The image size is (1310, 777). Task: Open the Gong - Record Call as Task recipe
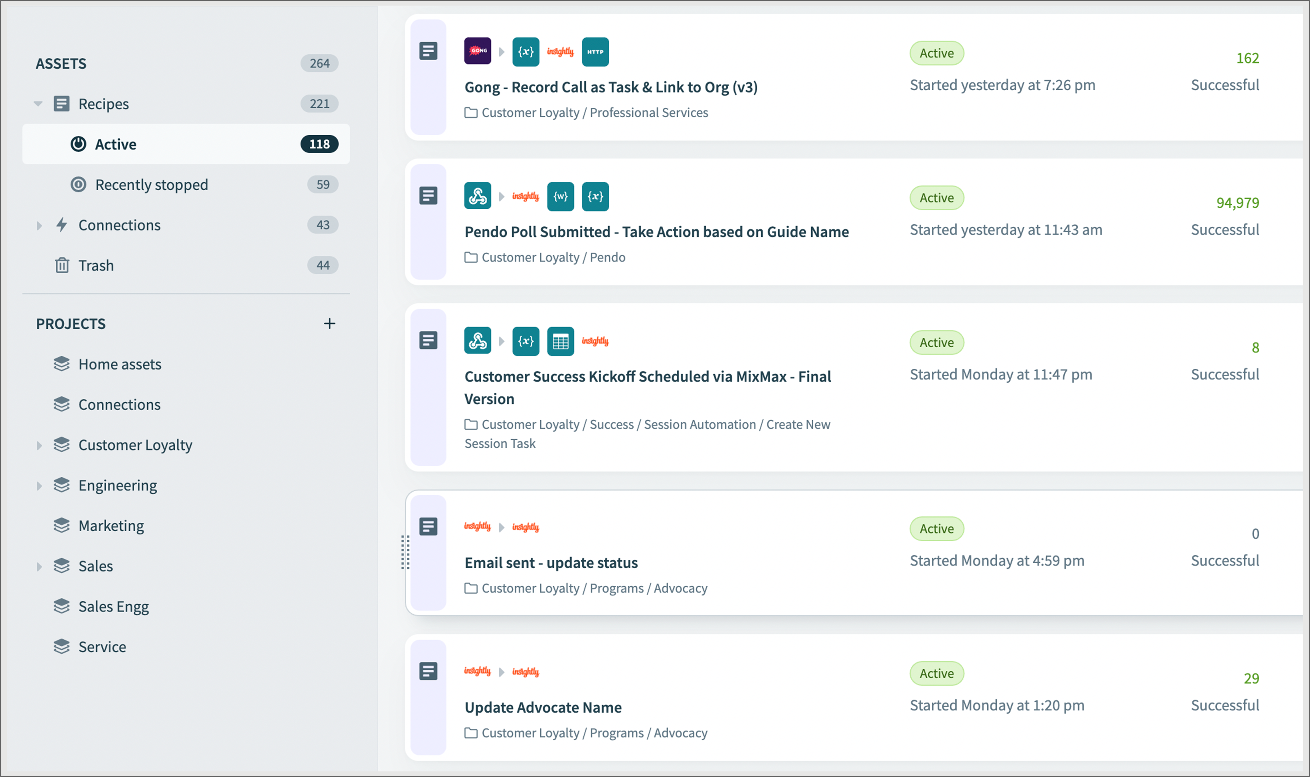(x=610, y=87)
